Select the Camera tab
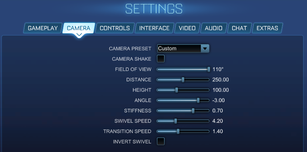 pyautogui.click(x=78, y=28)
